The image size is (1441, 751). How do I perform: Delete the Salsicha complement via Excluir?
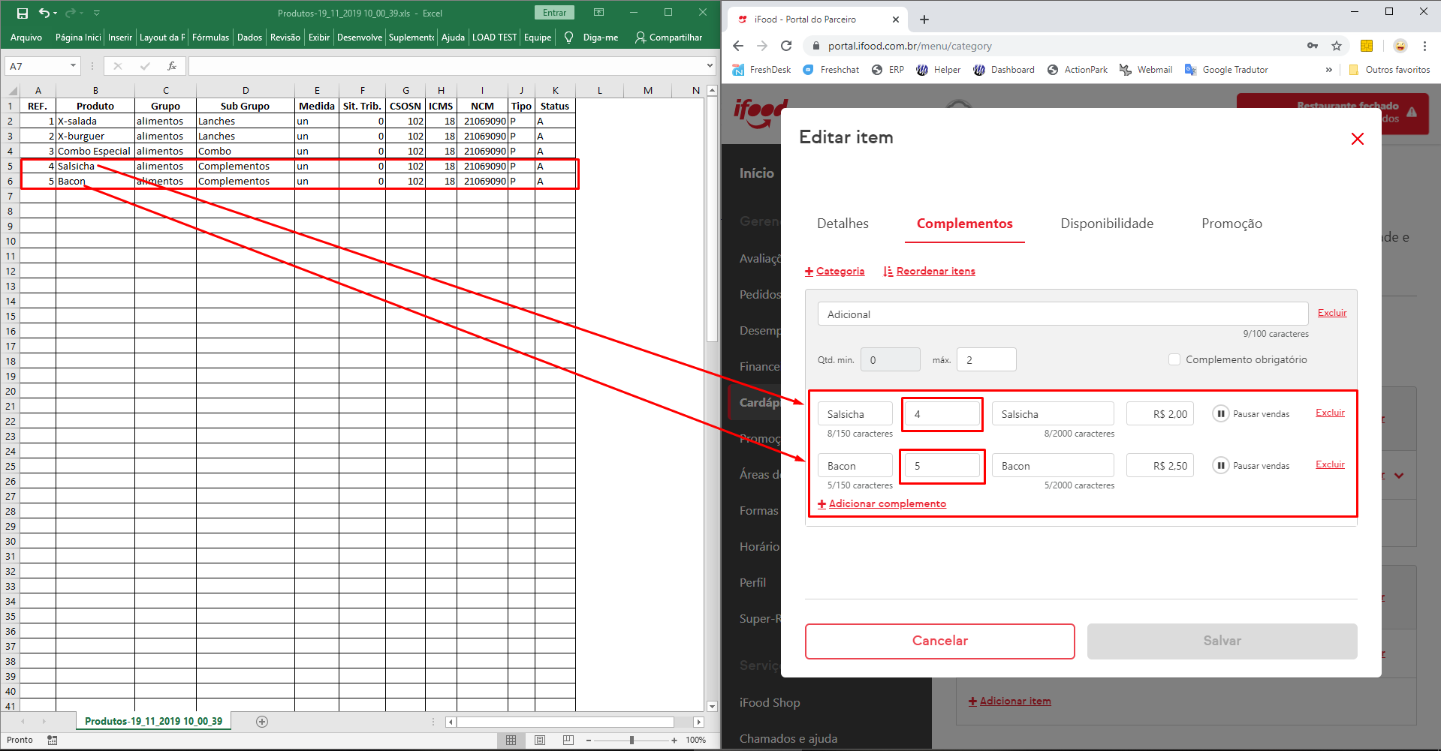click(x=1330, y=413)
